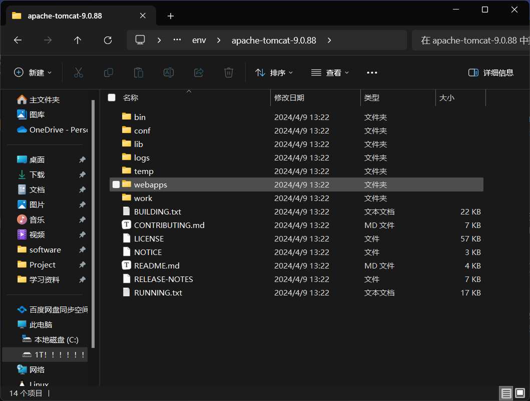Open 本地磁盘 (C:) in sidebar

(51, 339)
